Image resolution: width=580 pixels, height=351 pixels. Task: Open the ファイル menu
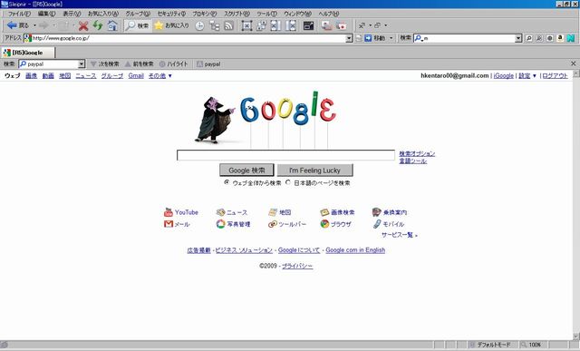click(x=19, y=14)
